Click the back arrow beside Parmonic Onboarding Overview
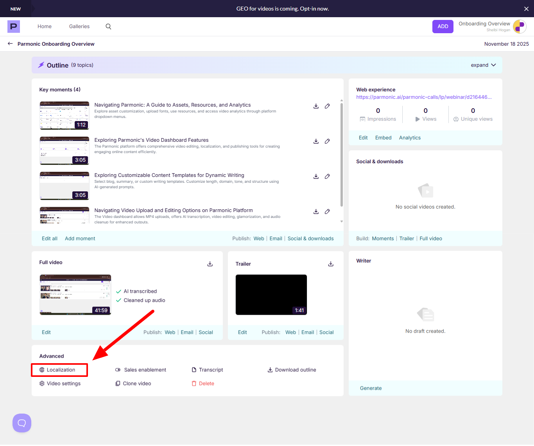The height and width of the screenshot is (446, 534). [x=10, y=44]
